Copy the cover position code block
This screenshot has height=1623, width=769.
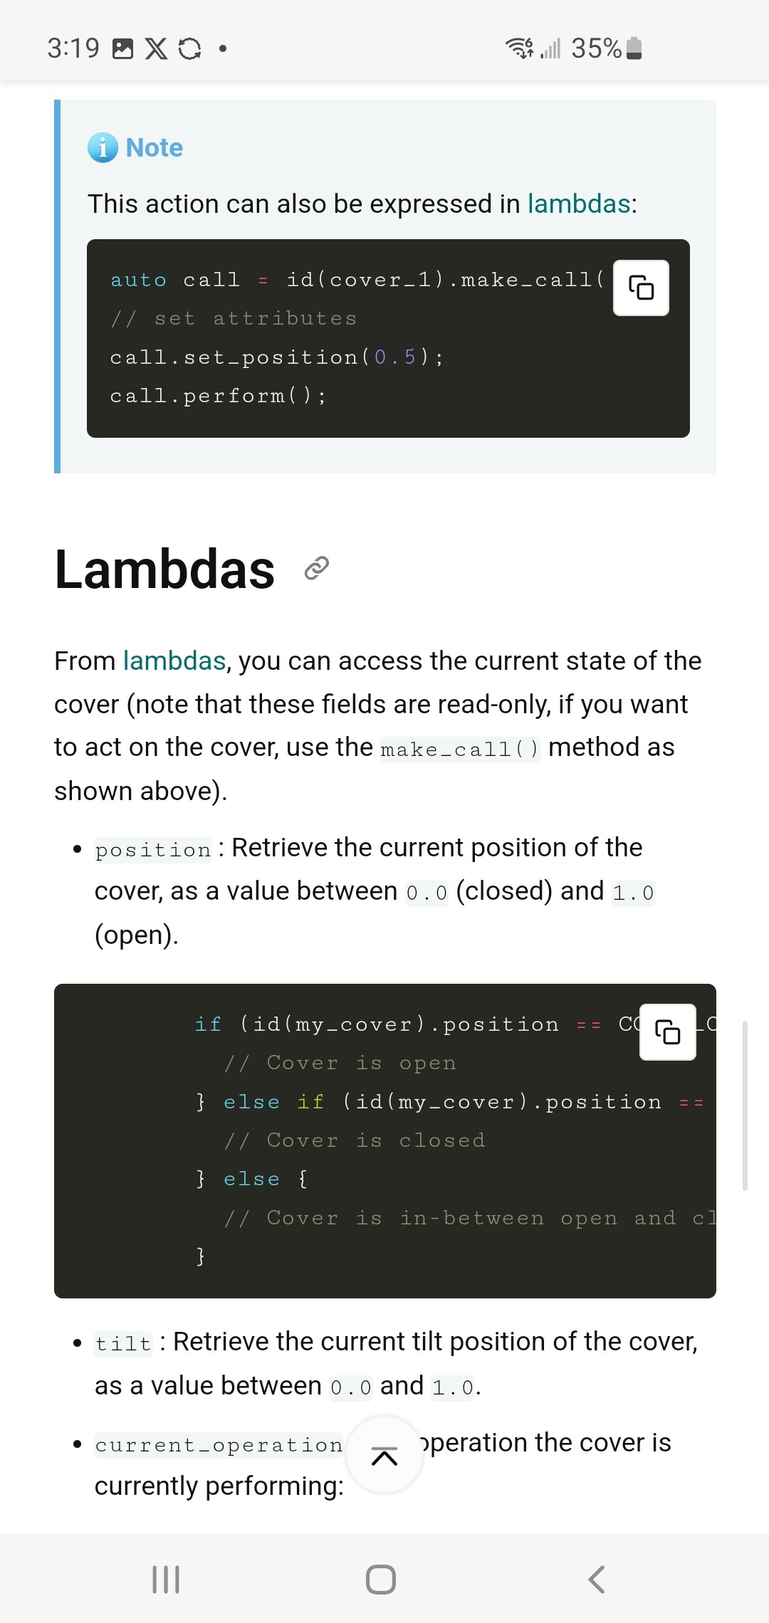point(667,1031)
